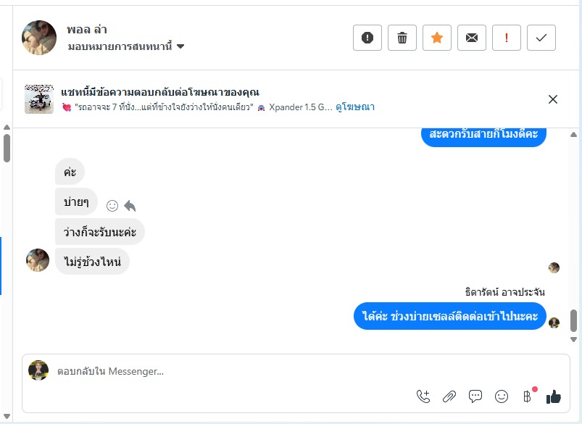Toggle the red exclamation priority flag
Screen dimensions: 582x424
point(507,38)
